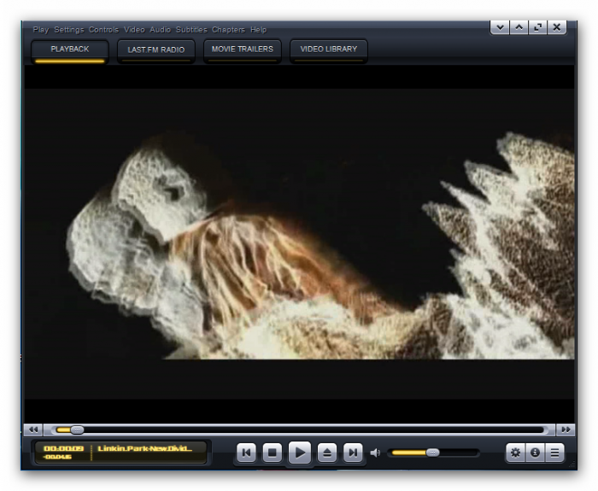Click the down chevron title bar button
Screen dimensions: 598x491
(x=500, y=27)
